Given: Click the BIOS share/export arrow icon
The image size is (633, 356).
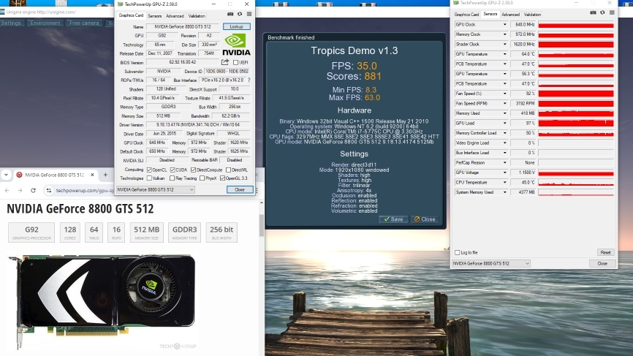Looking at the screenshot, I should [225, 62].
